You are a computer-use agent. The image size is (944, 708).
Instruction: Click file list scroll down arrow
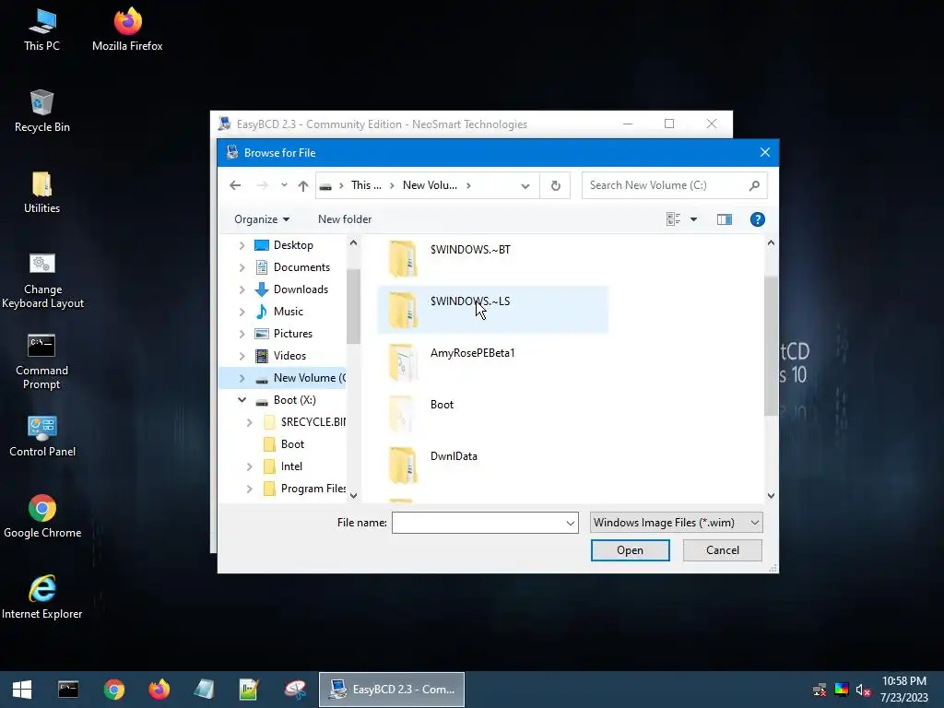pyautogui.click(x=772, y=495)
